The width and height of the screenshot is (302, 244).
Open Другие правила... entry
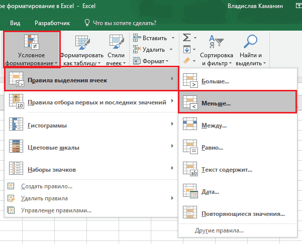tap(238, 230)
